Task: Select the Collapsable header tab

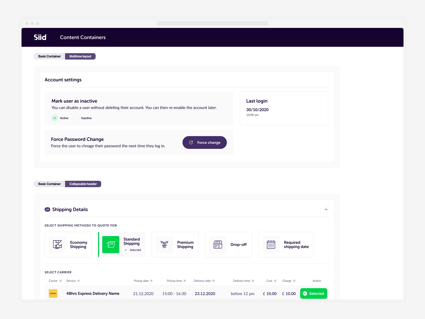Action: tap(83, 184)
